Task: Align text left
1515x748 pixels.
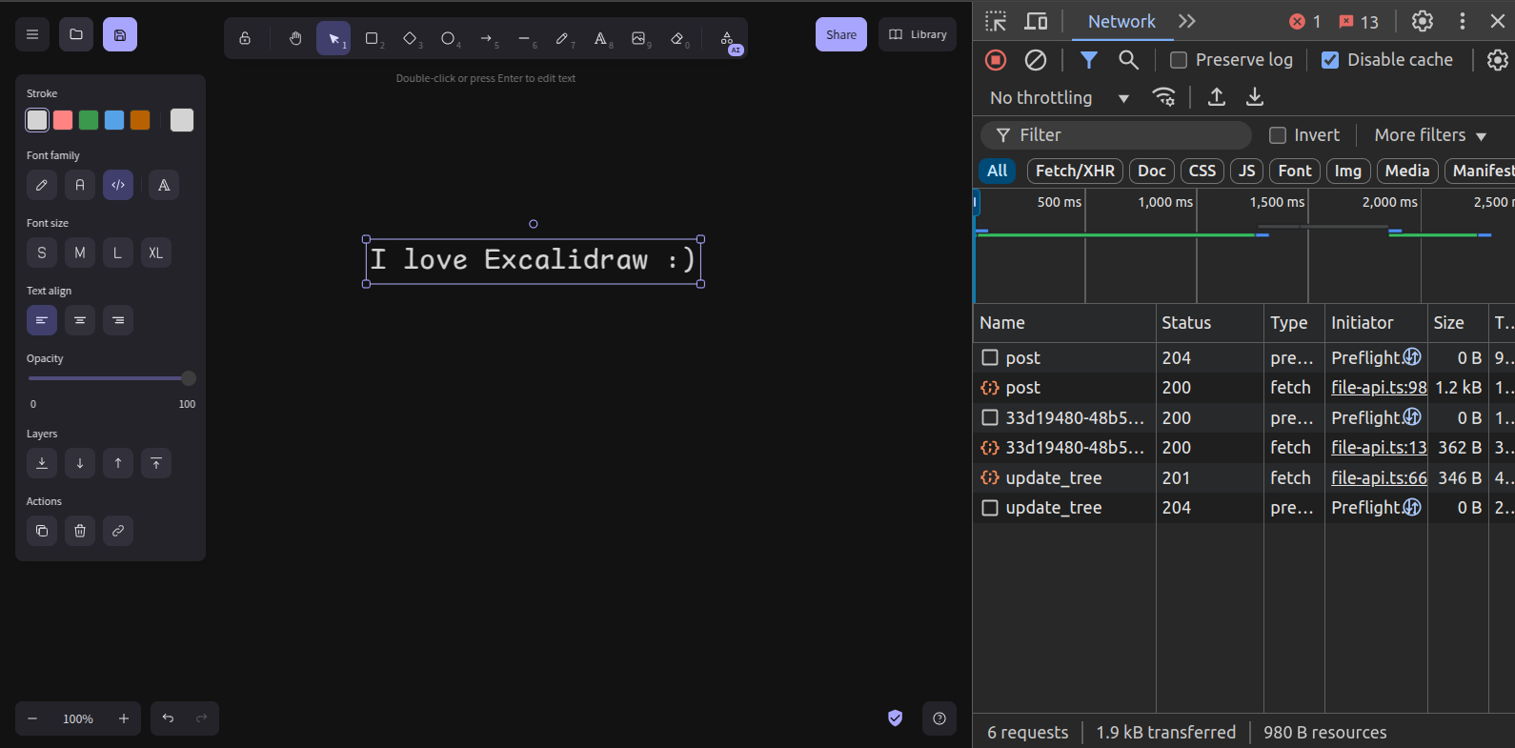Action: pyautogui.click(x=42, y=320)
